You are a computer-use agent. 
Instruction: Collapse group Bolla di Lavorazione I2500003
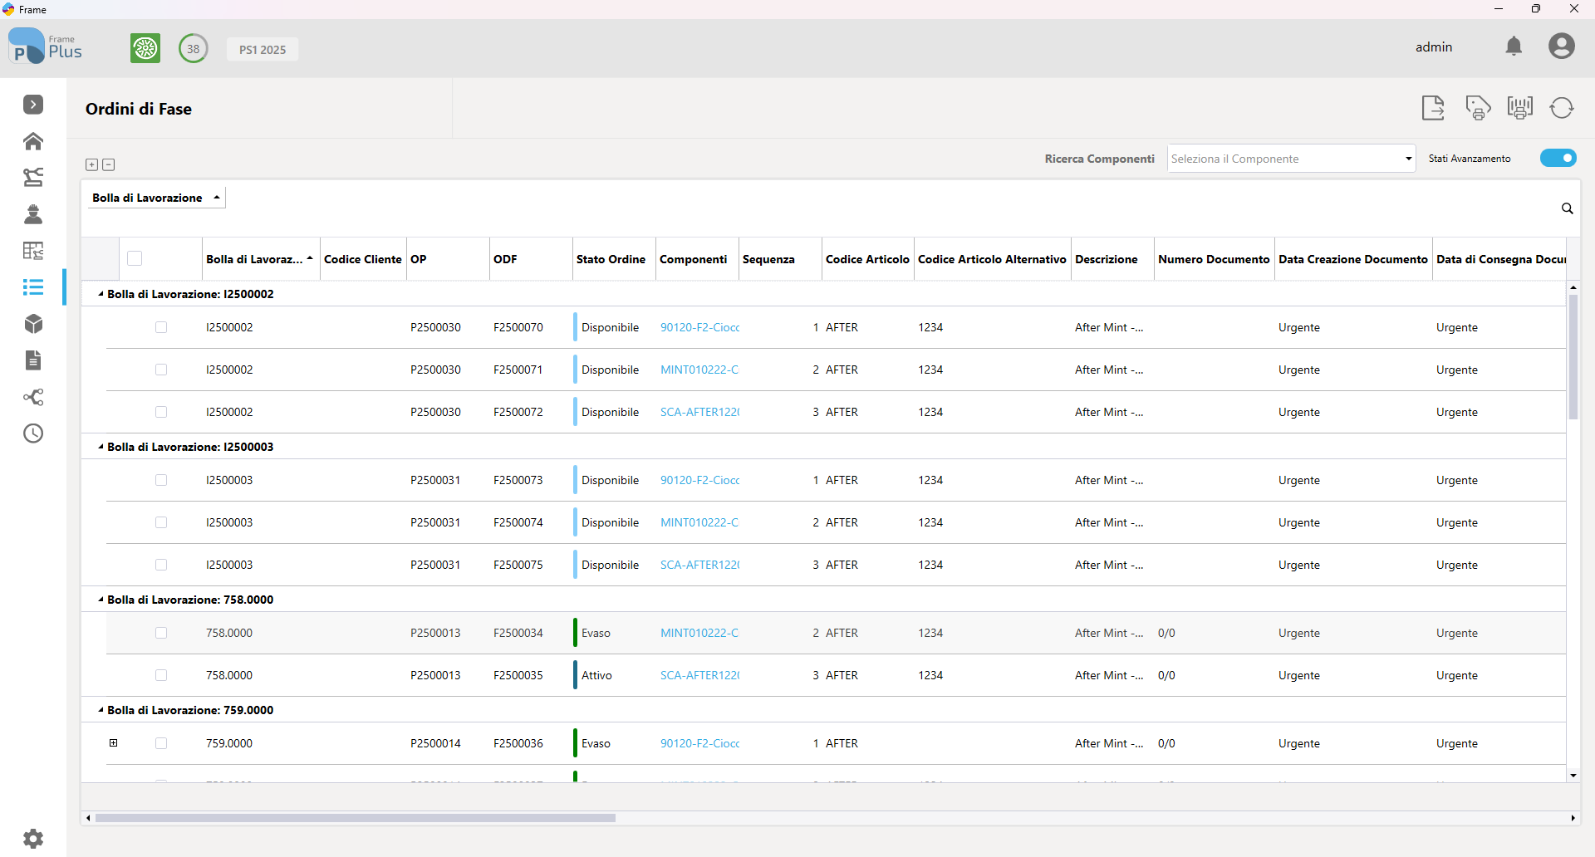point(101,447)
